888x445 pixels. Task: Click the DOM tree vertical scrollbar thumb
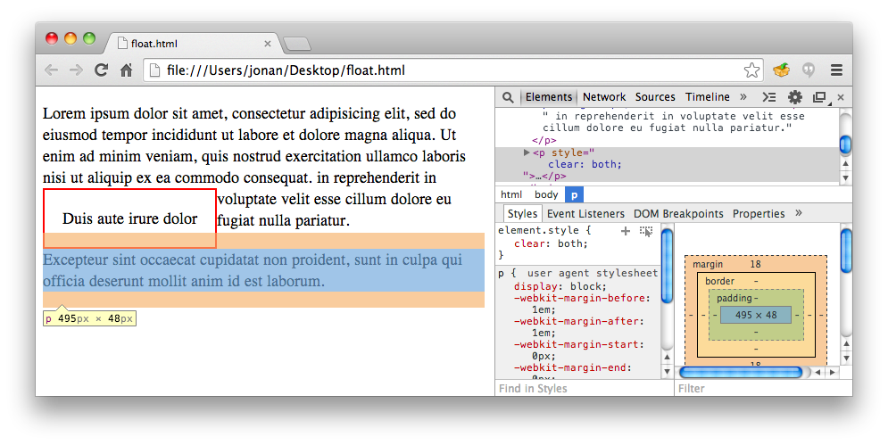845,144
